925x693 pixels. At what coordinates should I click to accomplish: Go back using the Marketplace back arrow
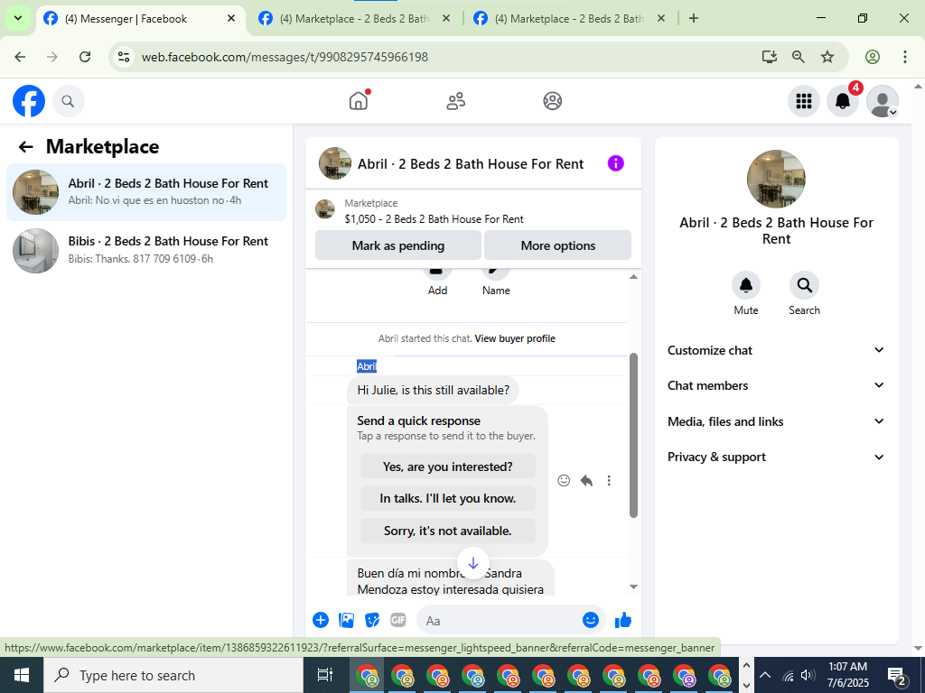pos(25,147)
